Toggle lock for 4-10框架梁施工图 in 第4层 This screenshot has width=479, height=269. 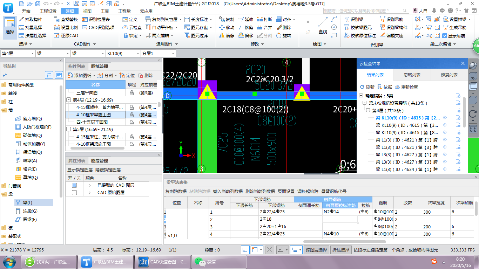click(131, 115)
